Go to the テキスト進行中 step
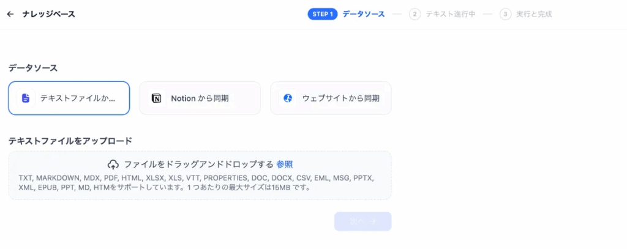Viewport: 627px width, 249px height. pyautogui.click(x=450, y=14)
